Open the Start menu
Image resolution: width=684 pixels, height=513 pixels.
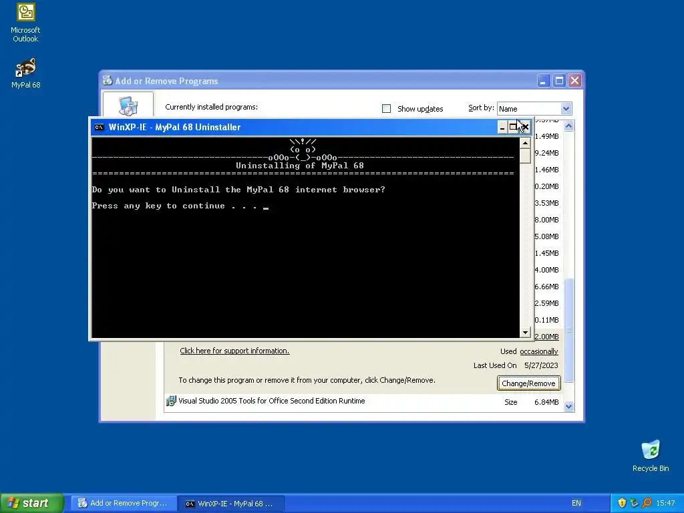click(32, 503)
